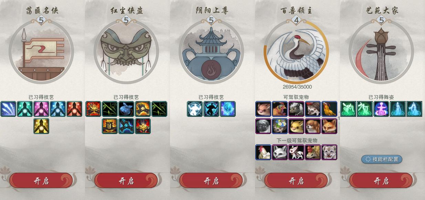Select the white glowing figure skill in 阴阳上尊
Image resolution: width=425 pixels, height=200 pixels.
(195, 109)
